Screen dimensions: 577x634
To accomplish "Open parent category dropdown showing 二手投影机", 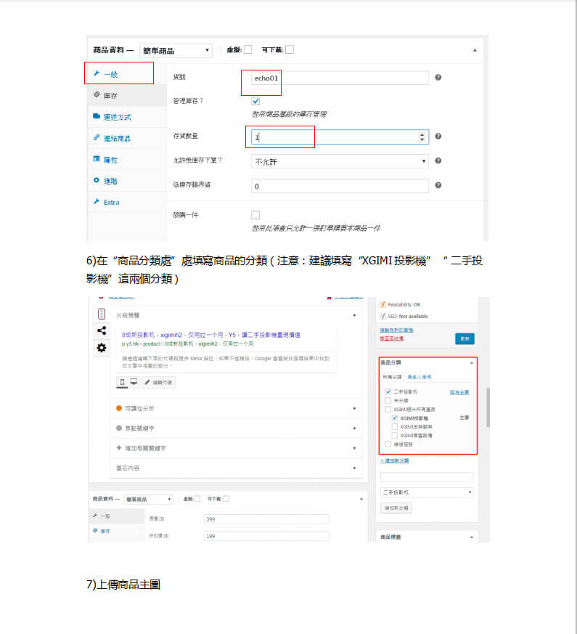I will pos(427,492).
